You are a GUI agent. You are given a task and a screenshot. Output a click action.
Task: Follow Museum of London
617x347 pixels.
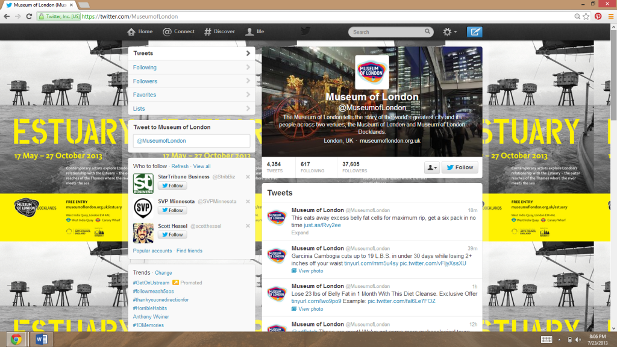(x=460, y=167)
